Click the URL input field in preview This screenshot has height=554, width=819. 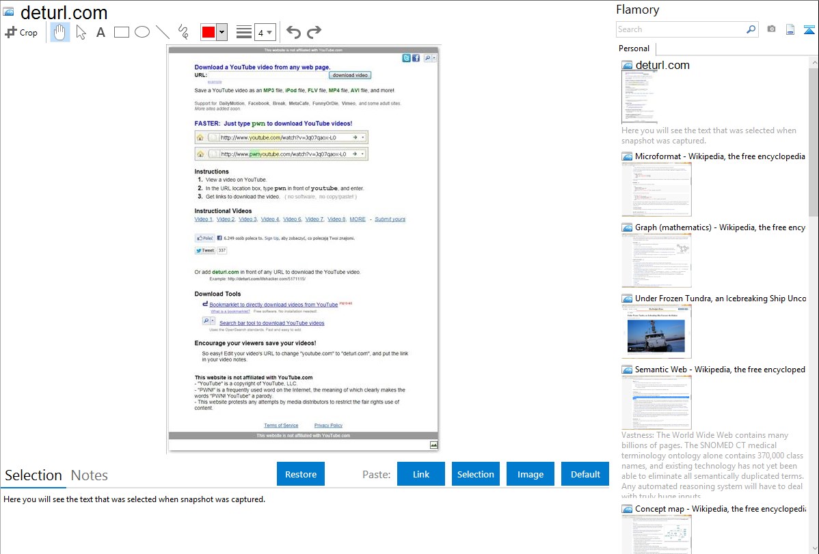tap(269, 75)
